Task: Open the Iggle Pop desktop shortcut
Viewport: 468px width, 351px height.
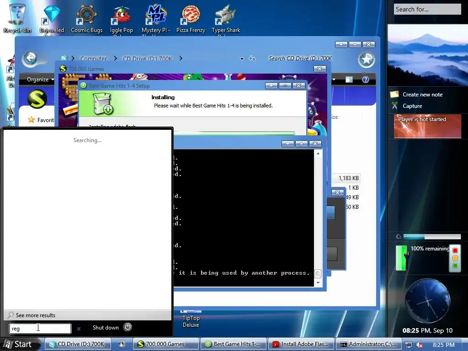Action: (121, 19)
